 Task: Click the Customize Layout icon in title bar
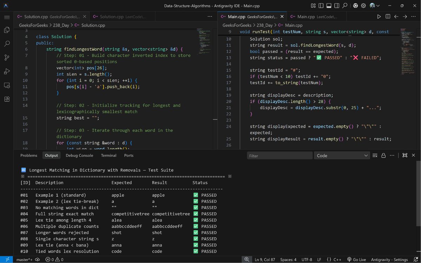[313, 6]
